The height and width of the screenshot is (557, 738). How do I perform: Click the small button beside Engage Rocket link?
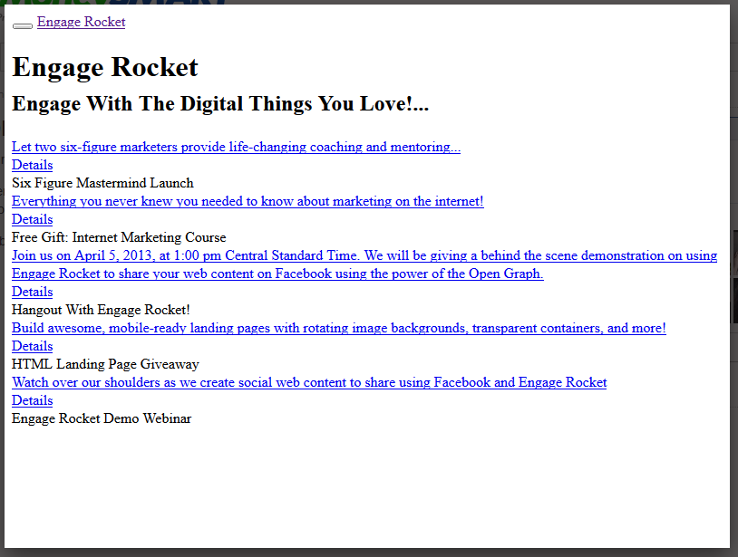pyautogui.click(x=22, y=26)
